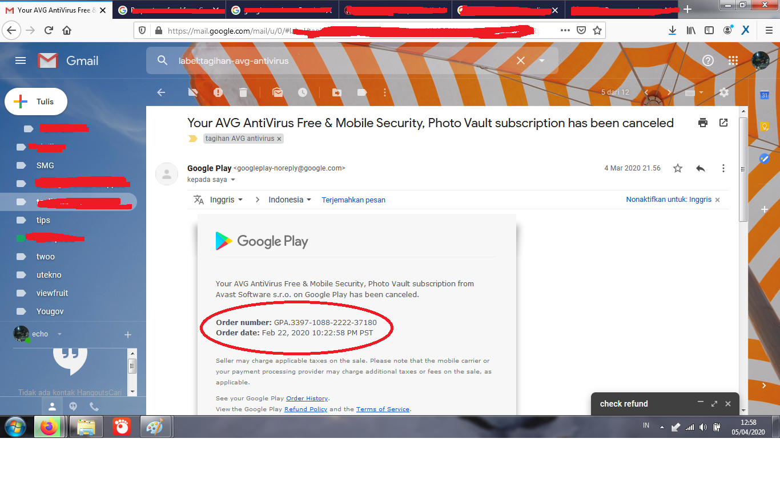The height and width of the screenshot is (487, 780).
Task: Get add-ons with the plus icon
Action: (765, 209)
